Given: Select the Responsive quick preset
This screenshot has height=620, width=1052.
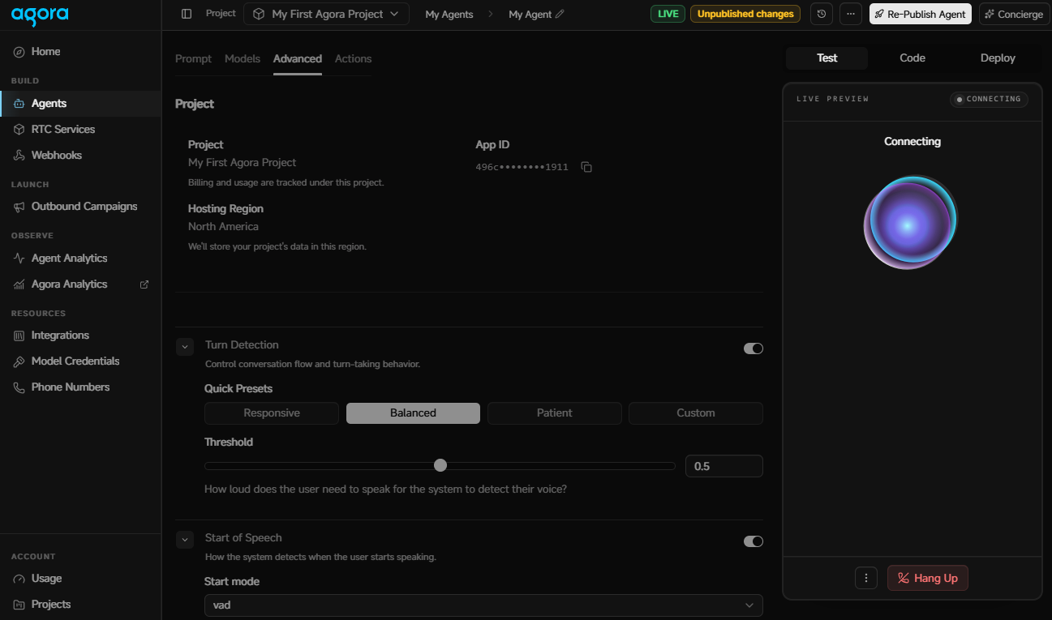Looking at the screenshot, I should pos(272,413).
